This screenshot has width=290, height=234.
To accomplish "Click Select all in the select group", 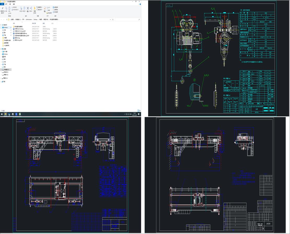I will pos(55,7).
